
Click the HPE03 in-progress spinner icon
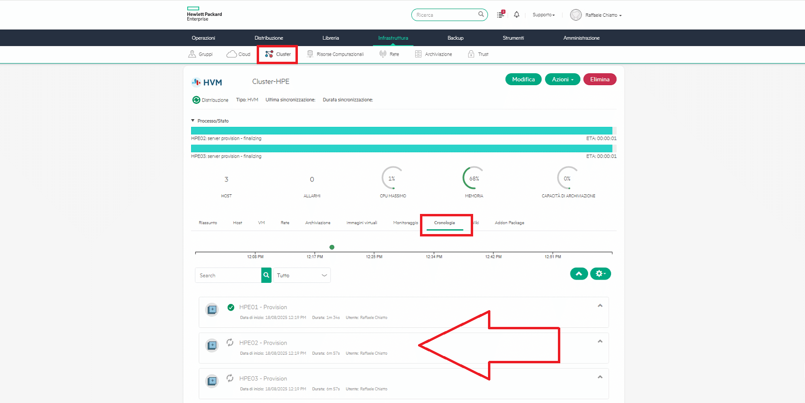tap(230, 378)
